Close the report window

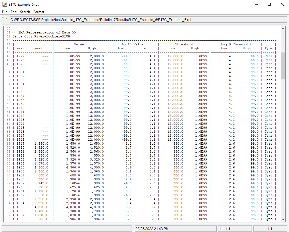click(282, 4)
